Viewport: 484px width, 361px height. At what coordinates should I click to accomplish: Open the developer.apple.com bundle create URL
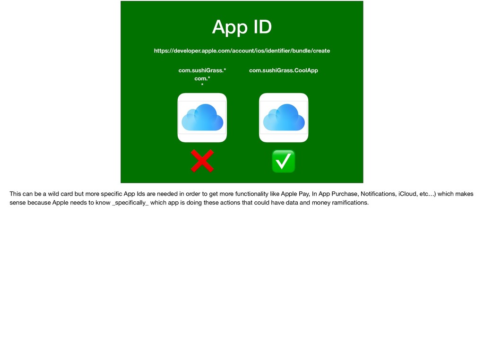pos(242,51)
